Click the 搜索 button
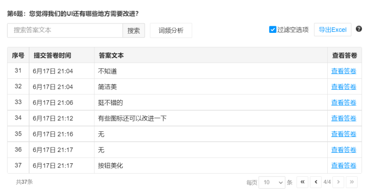The height and width of the screenshot is (190, 370). pyautogui.click(x=134, y=30)
